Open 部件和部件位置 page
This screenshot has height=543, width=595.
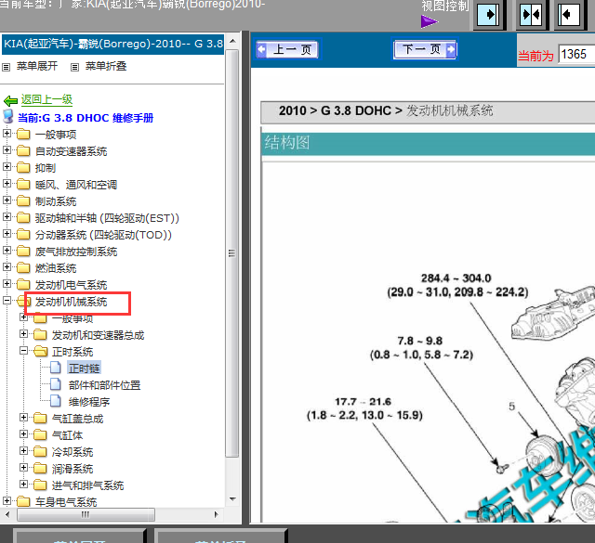click(104, 385)
